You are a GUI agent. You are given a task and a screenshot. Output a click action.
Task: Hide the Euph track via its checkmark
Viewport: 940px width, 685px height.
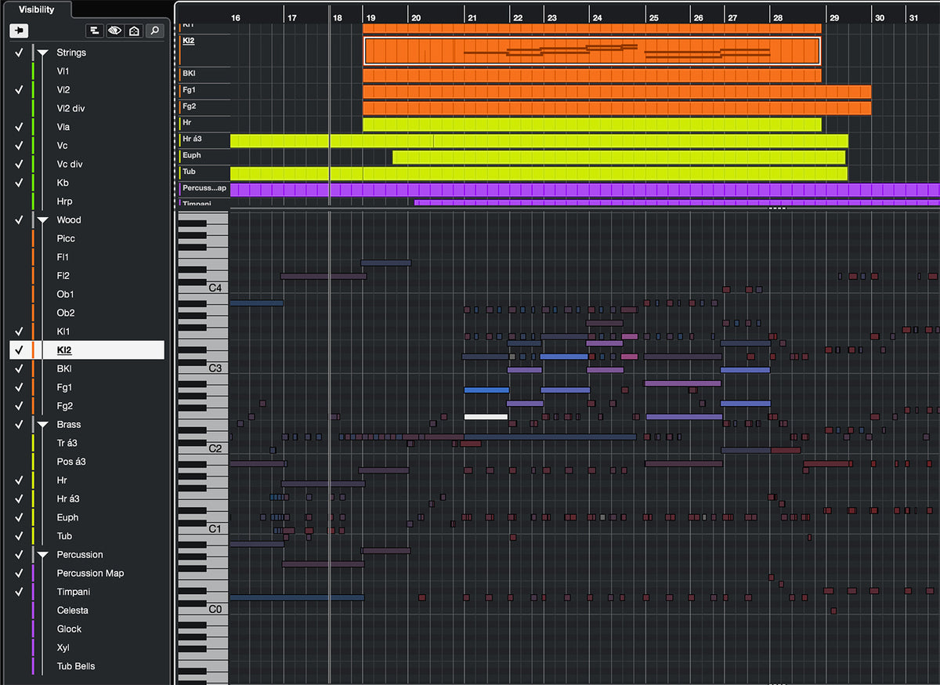pos(19,517)
